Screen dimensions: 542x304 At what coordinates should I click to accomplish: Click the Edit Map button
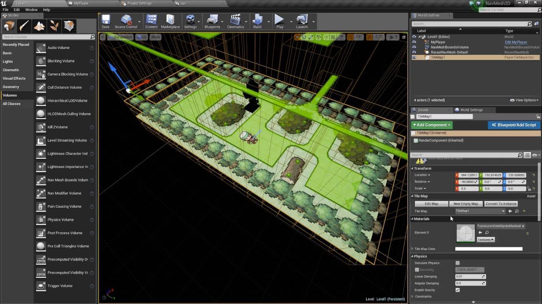(x=431, y=204)
